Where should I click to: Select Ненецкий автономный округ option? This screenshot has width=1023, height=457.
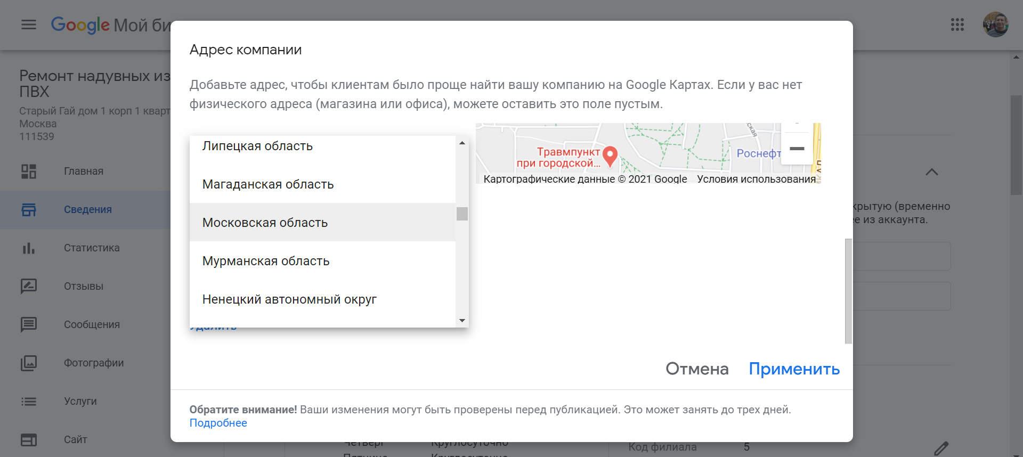(x=322, y=299)
